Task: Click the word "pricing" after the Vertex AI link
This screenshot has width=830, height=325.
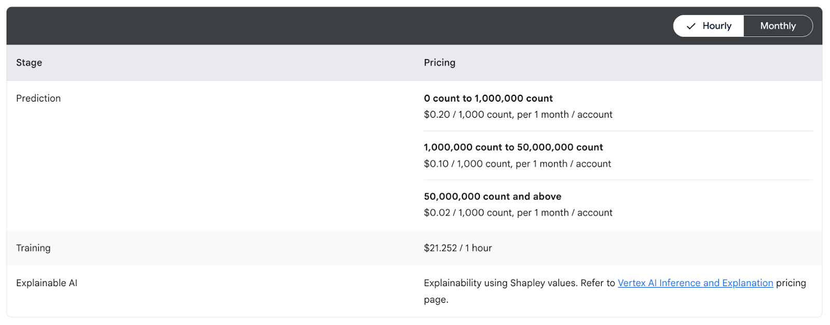Action: click(x=791, y=283)
